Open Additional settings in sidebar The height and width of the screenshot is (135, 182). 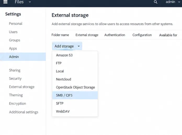(x=24, y=112)
